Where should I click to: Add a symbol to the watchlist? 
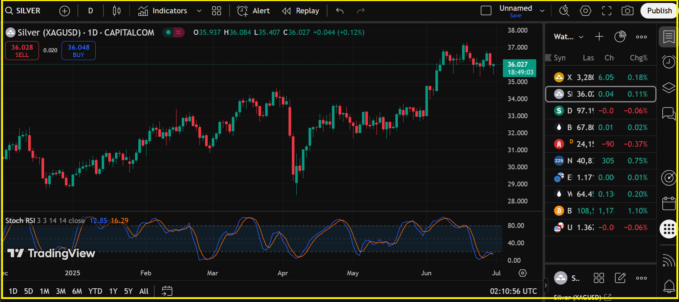pyautogui.click(x=599, y=36)
